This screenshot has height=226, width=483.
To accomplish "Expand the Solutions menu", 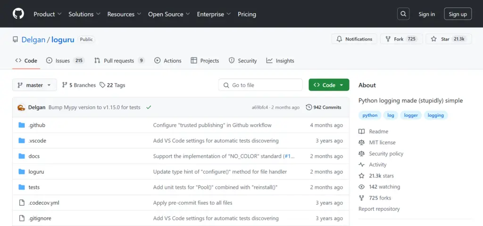I will tap(84, 14).
